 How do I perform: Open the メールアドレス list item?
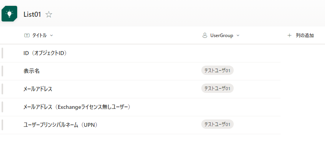(38, 89)
